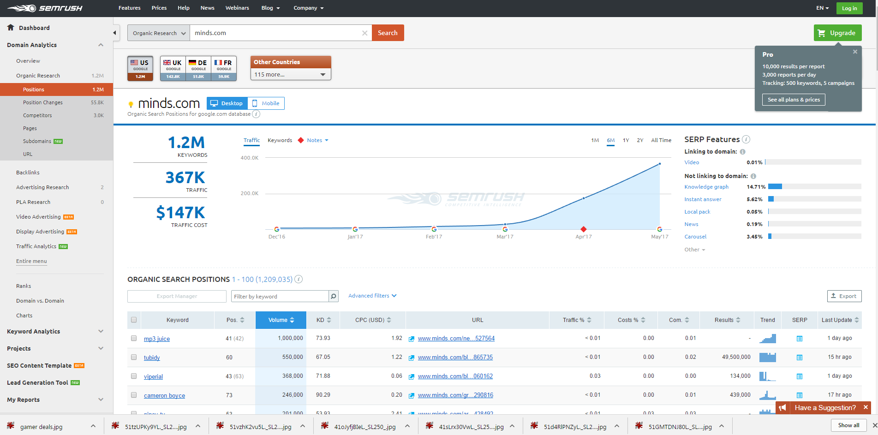This screenshot has width=878, height=435.
Task: Click the red marker on Apr'17
Action: (x=584, y=229)
